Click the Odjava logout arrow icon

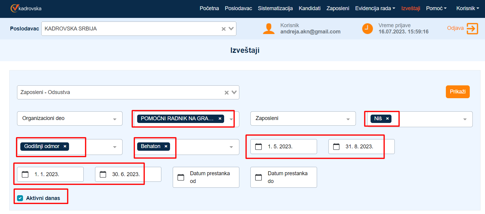[x=472, y=29]
